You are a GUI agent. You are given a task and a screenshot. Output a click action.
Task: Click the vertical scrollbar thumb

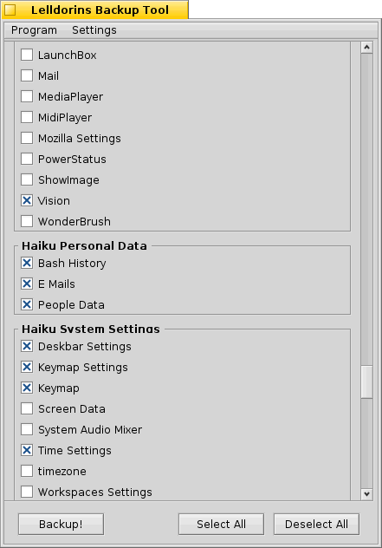366,382
